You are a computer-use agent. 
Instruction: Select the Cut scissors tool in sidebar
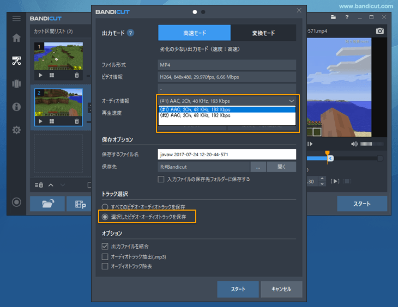[16, 61]
